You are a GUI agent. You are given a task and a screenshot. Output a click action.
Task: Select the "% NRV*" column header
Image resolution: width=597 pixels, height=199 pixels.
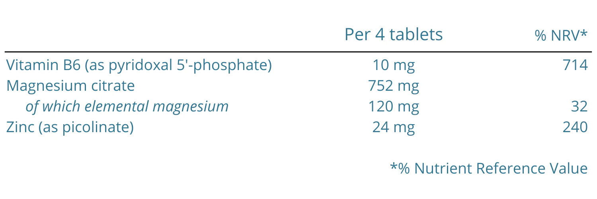coord(561,36)
